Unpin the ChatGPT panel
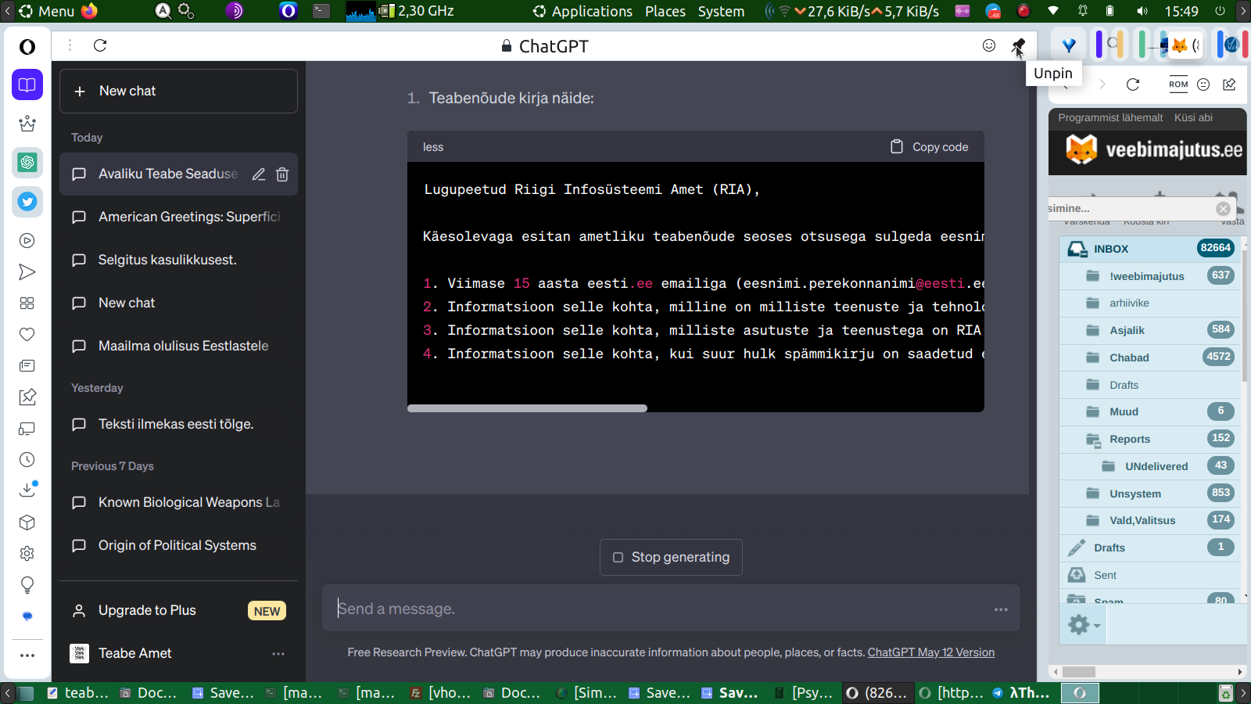This screenshot has height=704, width=1251. [x=1018, y=45]
